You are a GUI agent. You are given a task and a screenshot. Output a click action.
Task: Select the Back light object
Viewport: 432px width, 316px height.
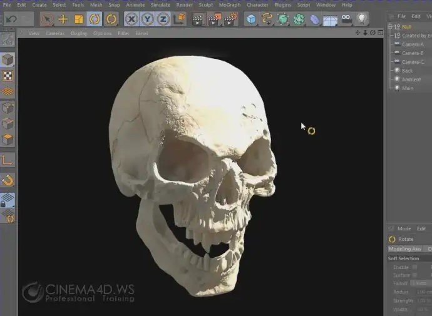click(407, 71)
